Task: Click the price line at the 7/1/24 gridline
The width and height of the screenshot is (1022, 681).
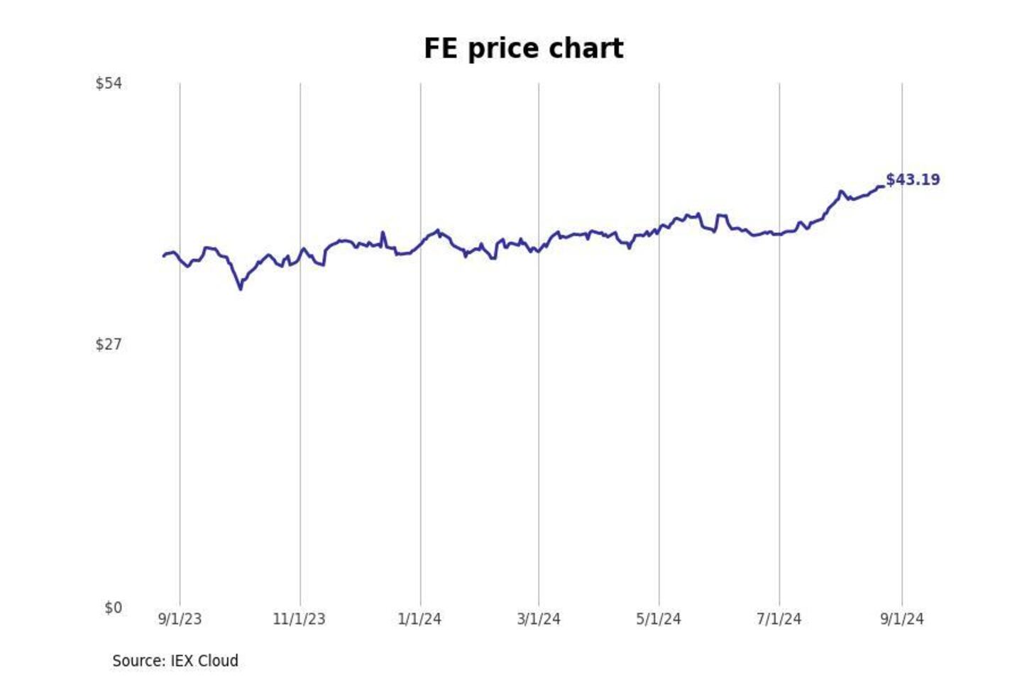Action: [779, 233]
